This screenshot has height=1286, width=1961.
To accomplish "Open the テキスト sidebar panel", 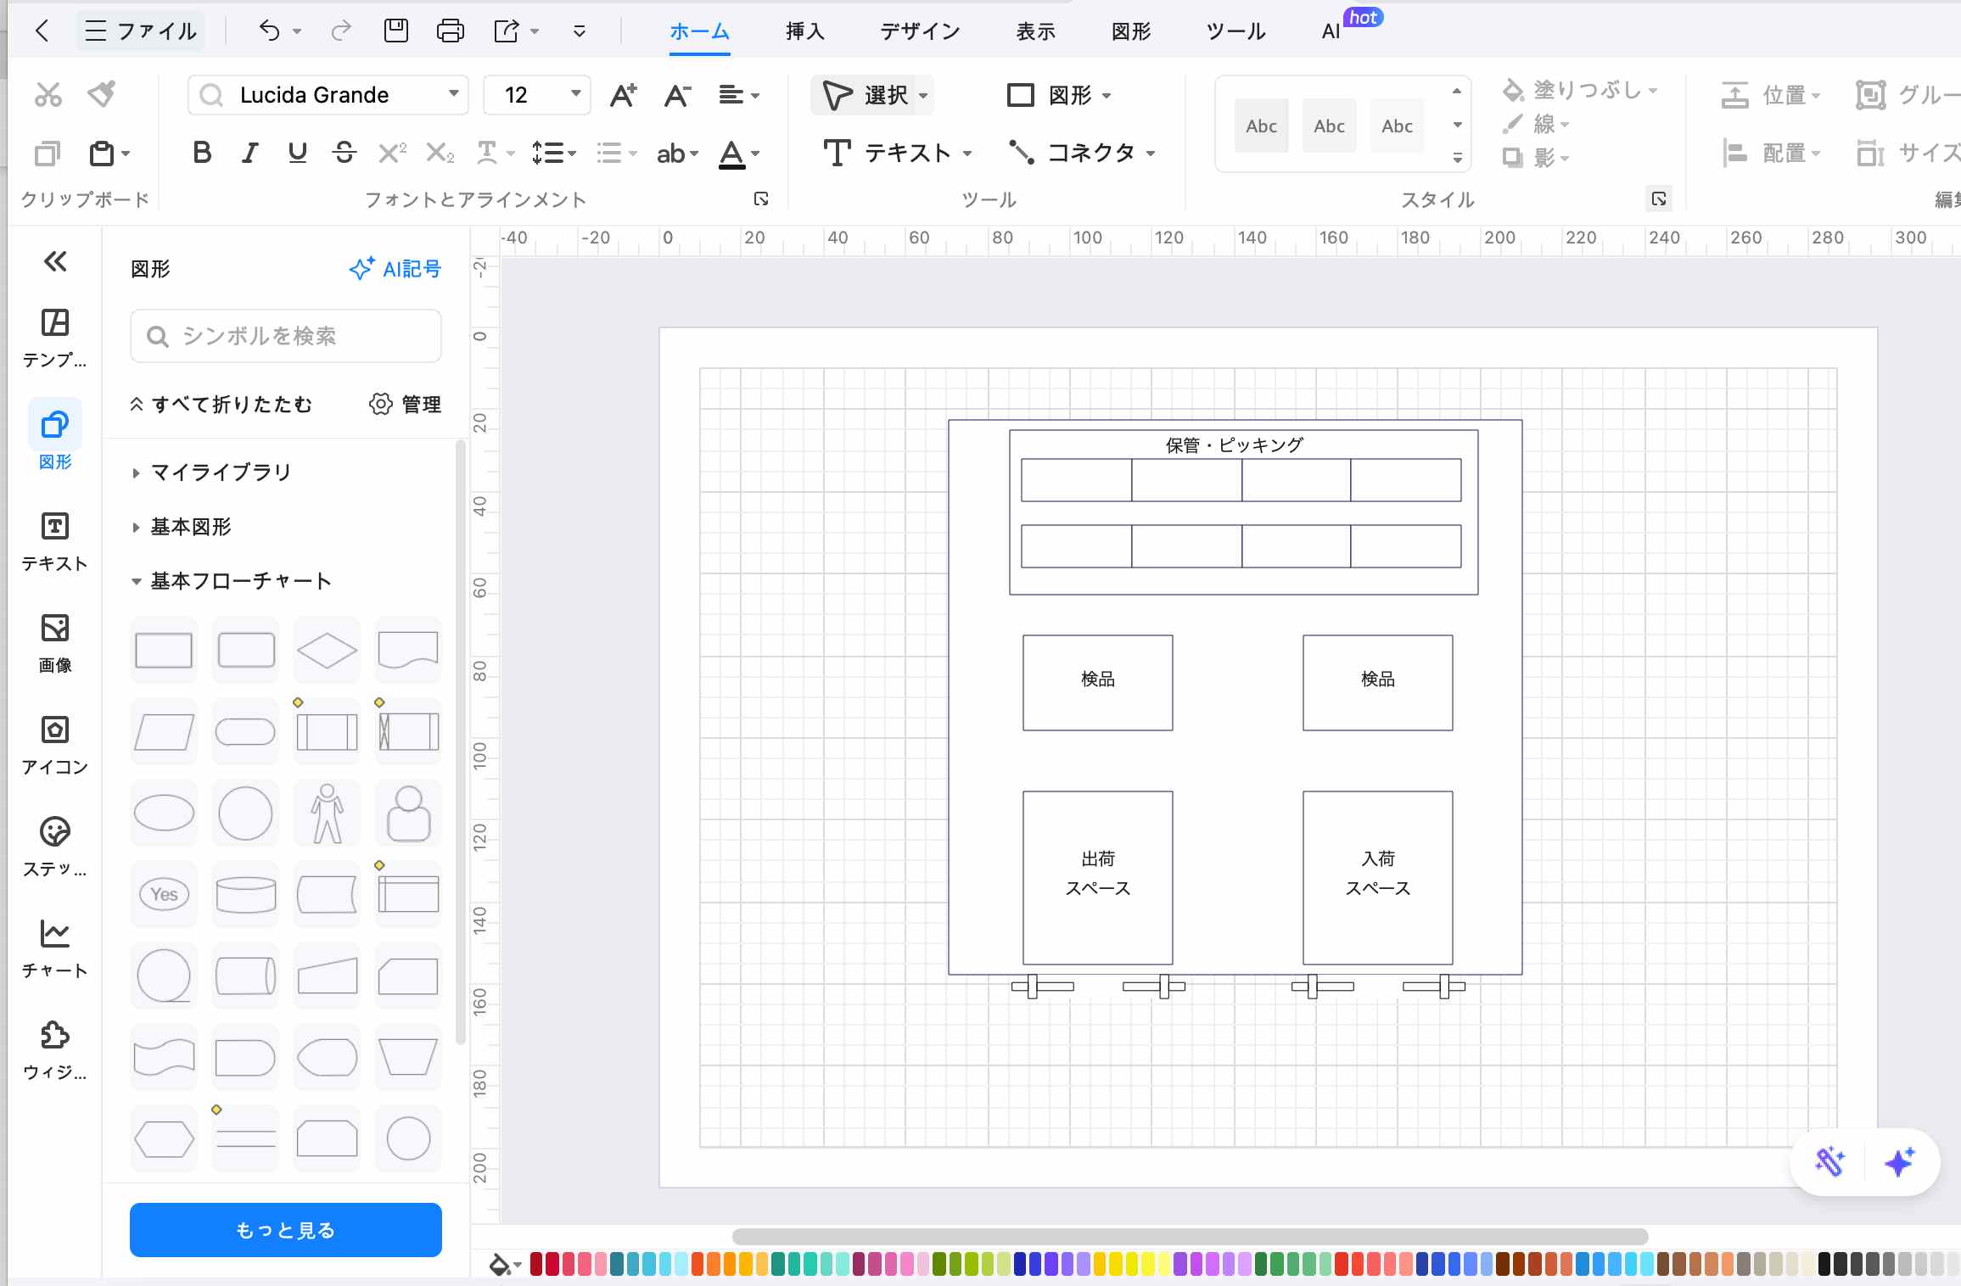I will click(x=55, y=541).
